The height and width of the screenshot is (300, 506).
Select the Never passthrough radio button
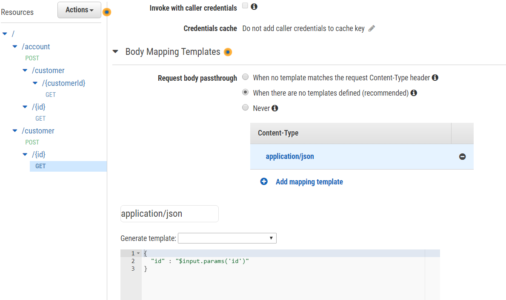(x=245, y=108)
